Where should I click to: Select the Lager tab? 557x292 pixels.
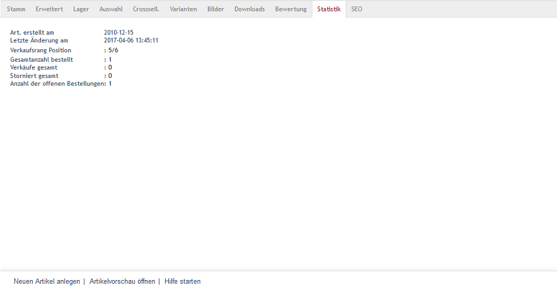tap(81, 9)
